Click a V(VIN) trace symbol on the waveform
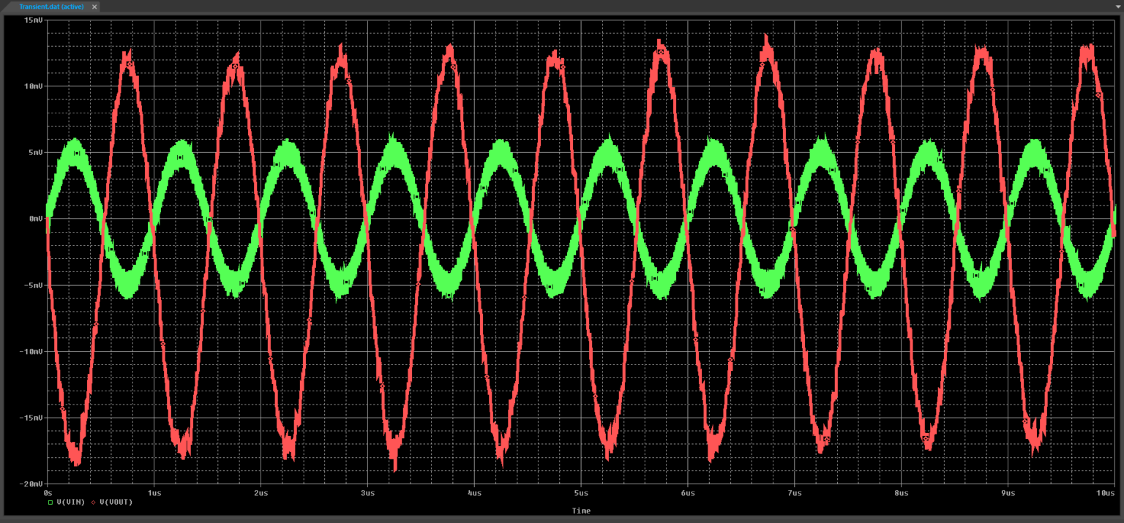Image resolution: width=1124 pixels, height=523 pixels. pos(76,152)
